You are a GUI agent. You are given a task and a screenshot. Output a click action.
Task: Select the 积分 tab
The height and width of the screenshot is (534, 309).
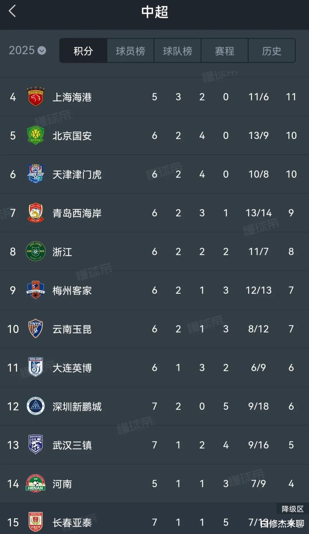(x=83, y=51)
